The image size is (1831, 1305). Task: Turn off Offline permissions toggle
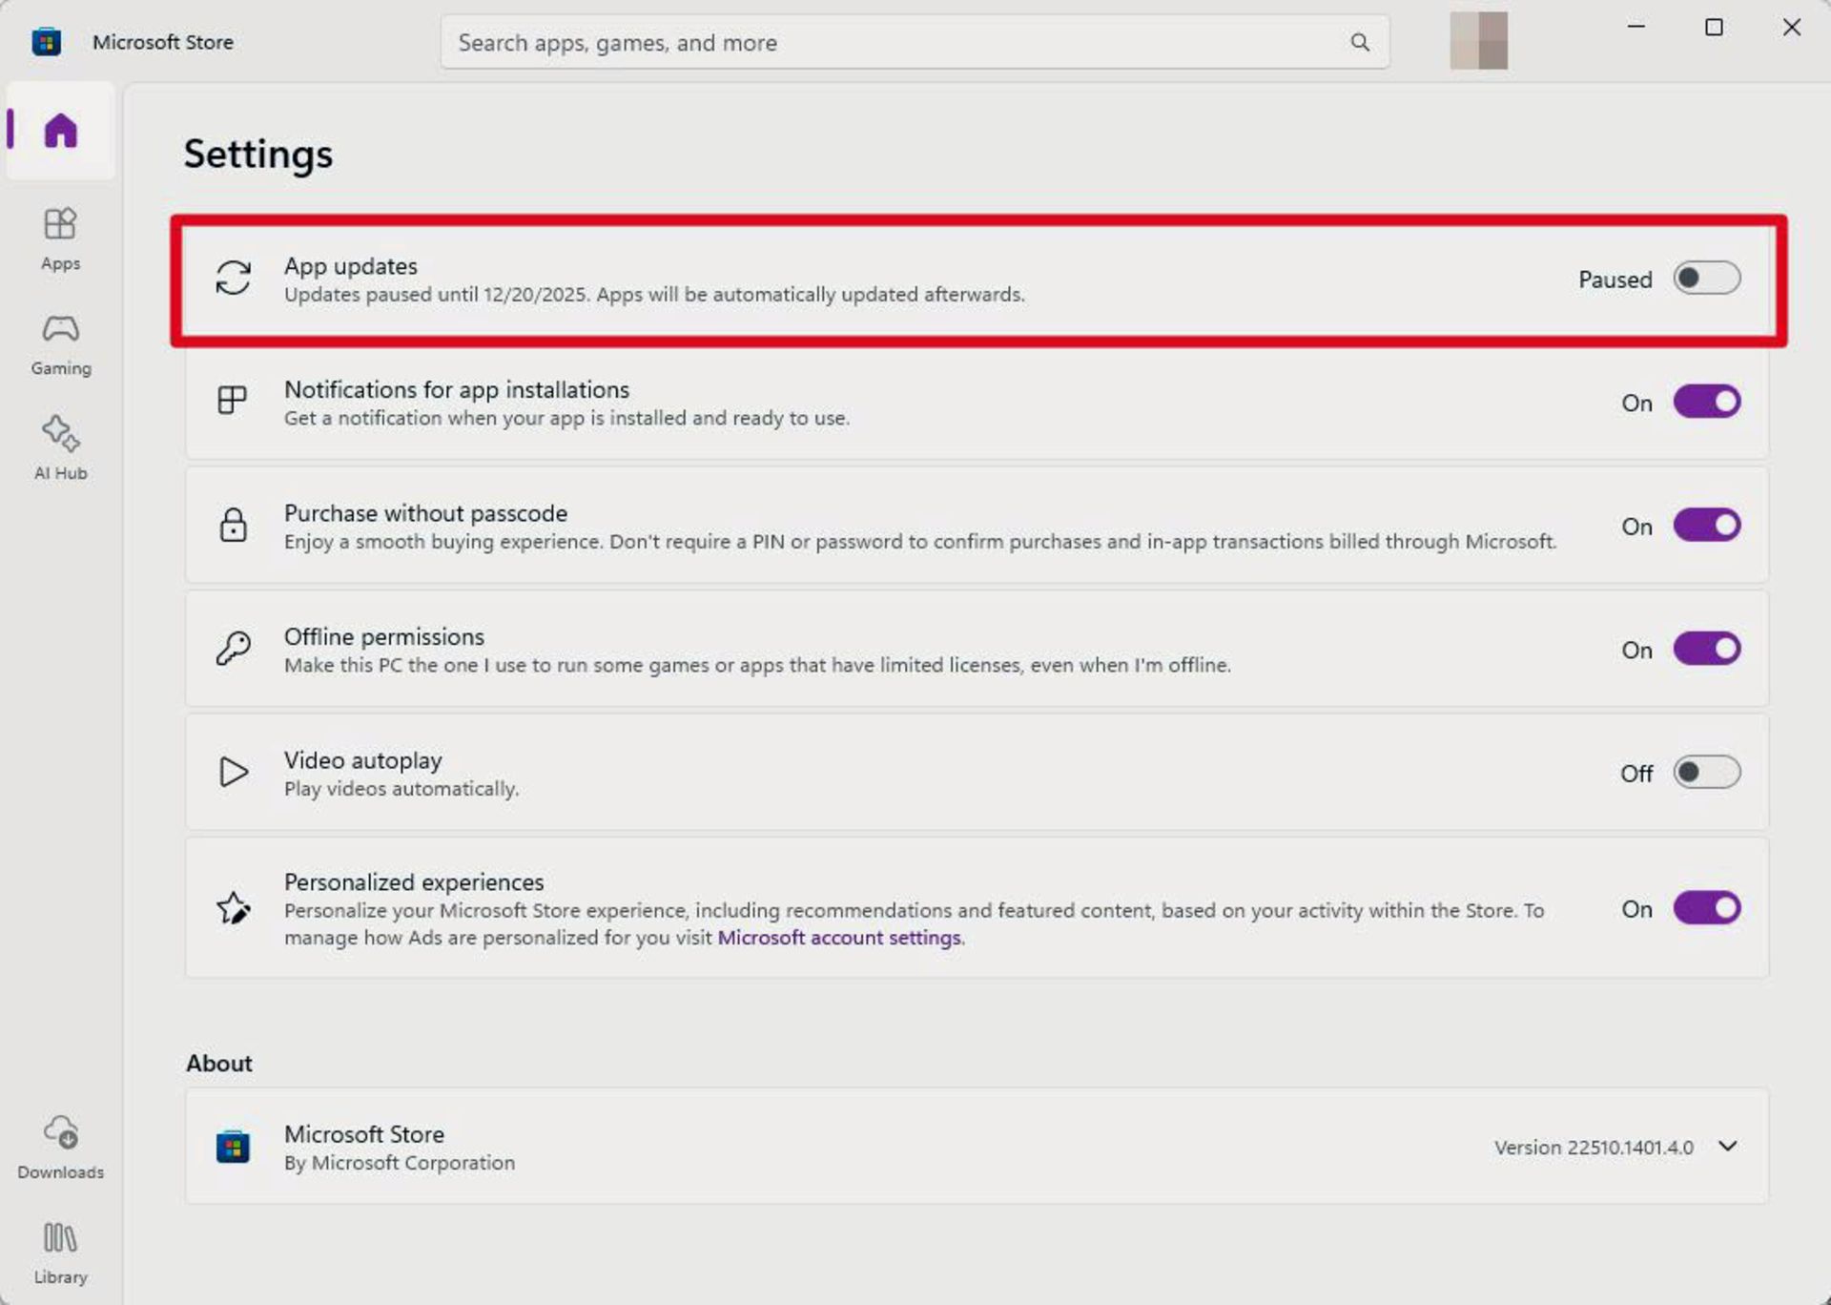click(1706, 649)
